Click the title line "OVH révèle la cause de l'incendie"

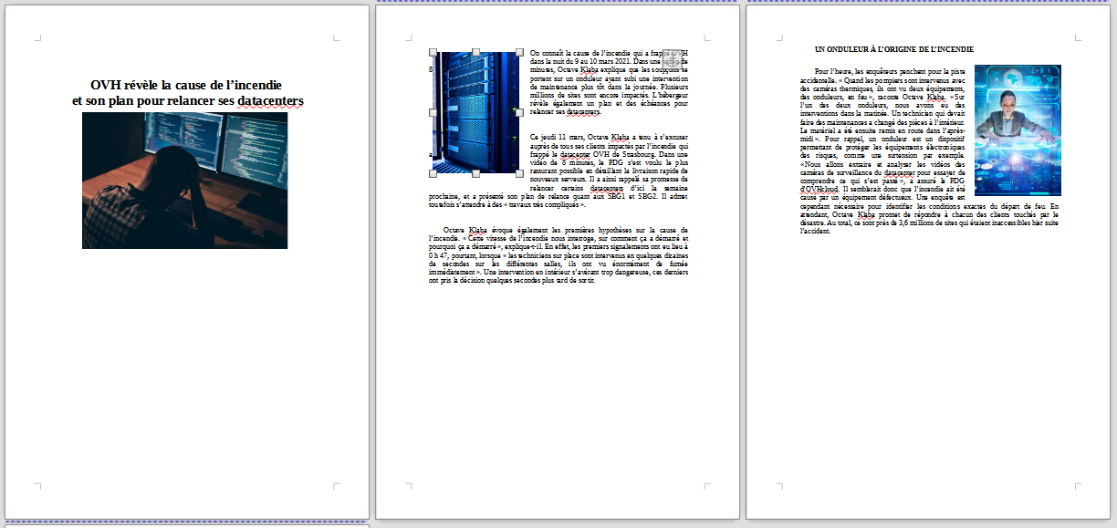pos(186,85)
